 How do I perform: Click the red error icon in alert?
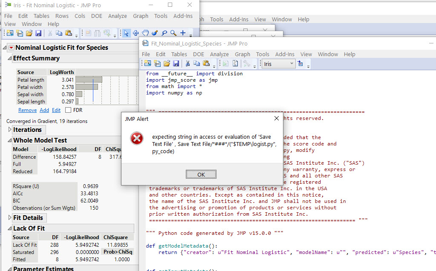[137, 138]
